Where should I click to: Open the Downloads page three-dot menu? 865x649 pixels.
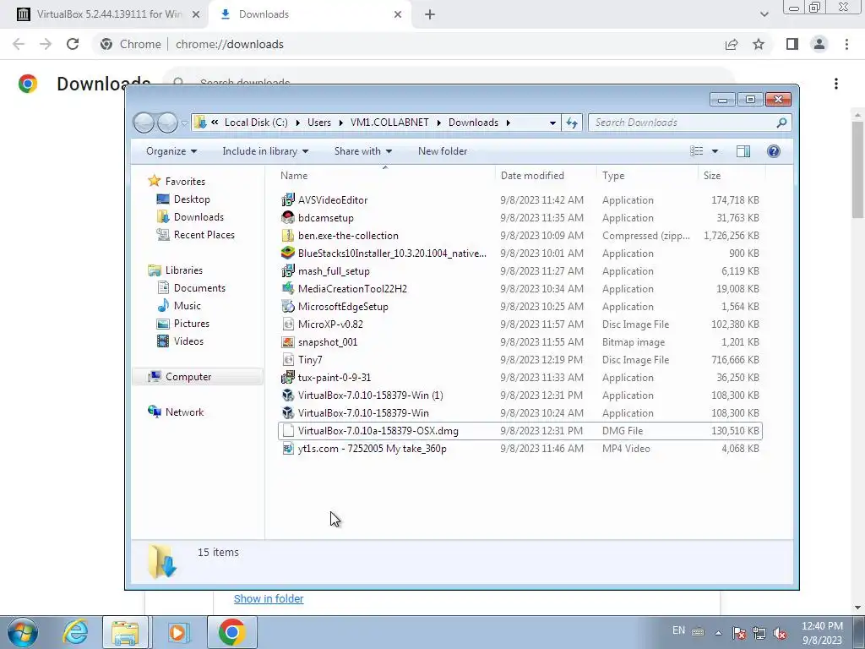(836, 84)
